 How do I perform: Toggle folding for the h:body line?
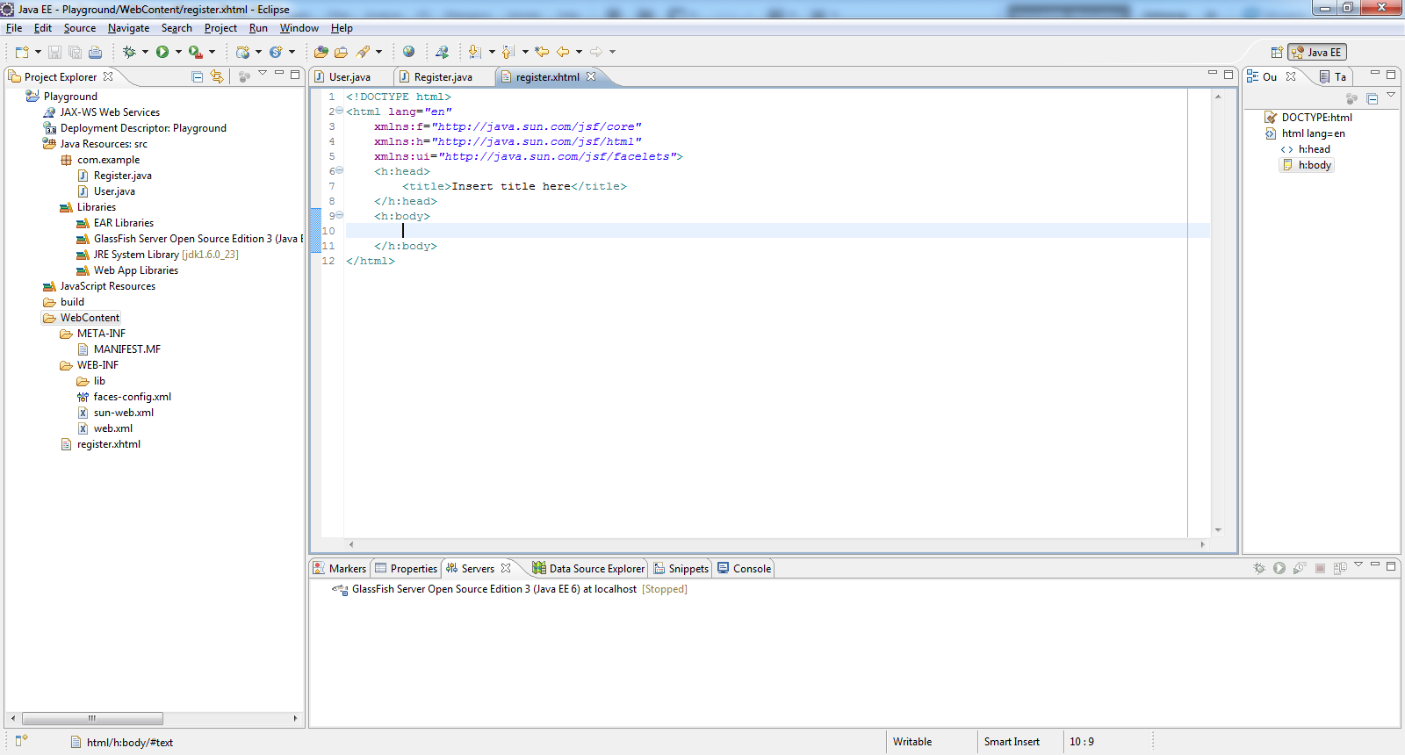[340, 215]
